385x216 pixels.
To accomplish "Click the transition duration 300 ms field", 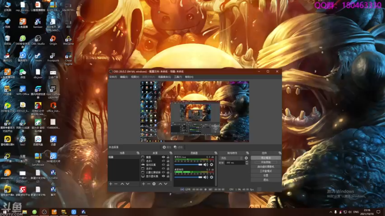I will 235,163.
